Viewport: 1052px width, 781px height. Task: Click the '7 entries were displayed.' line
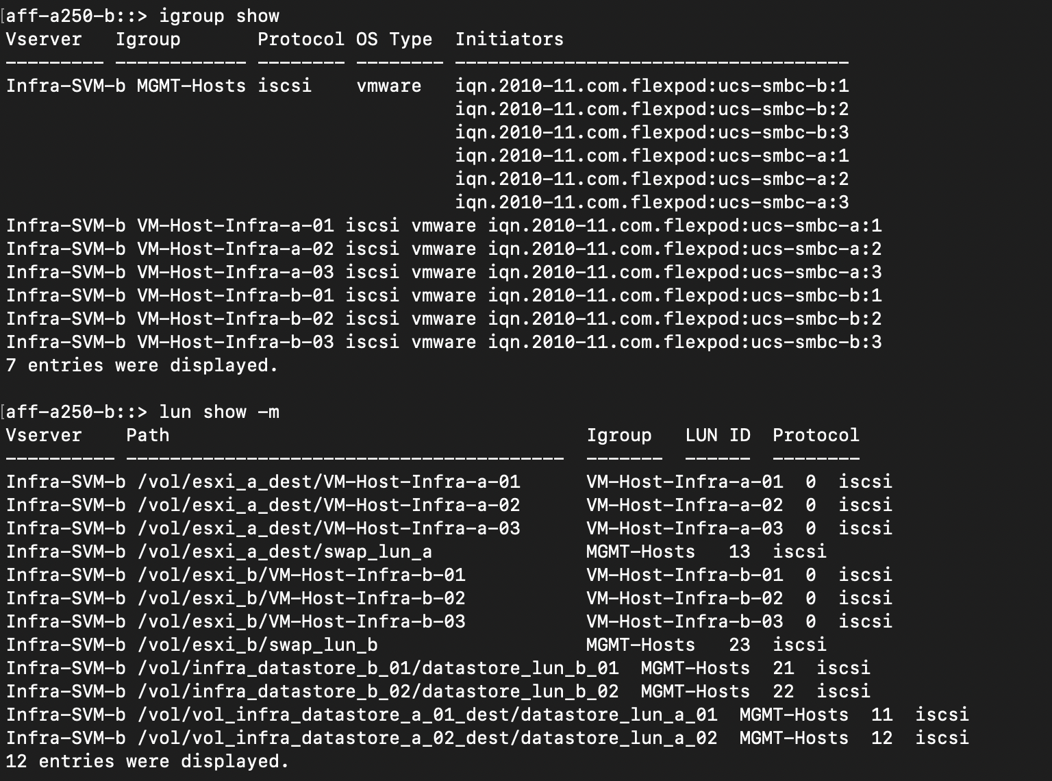coord(142,365)
